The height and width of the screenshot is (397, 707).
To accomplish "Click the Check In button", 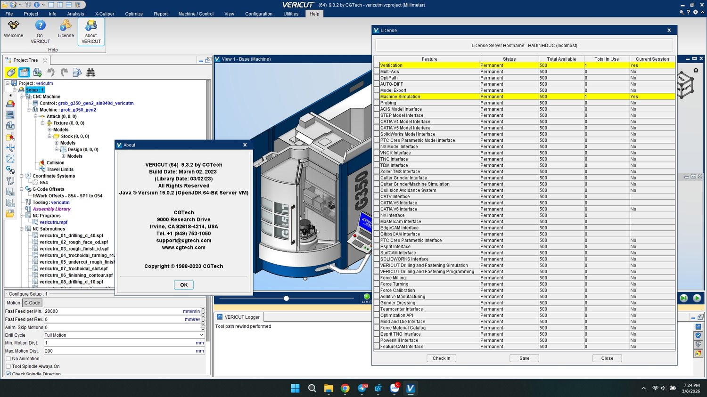I will pyautogui.click(x=441, y=358).
